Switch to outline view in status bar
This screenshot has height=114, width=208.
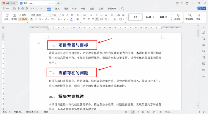tap(138, 112)
